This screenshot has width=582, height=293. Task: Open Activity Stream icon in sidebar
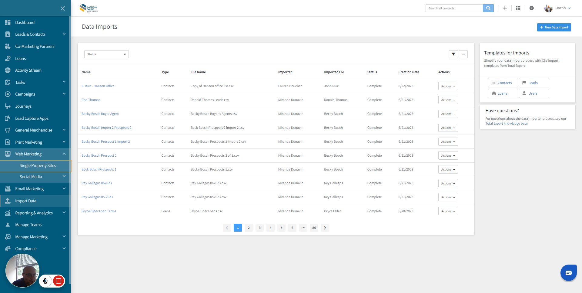[x=8, y=70]
